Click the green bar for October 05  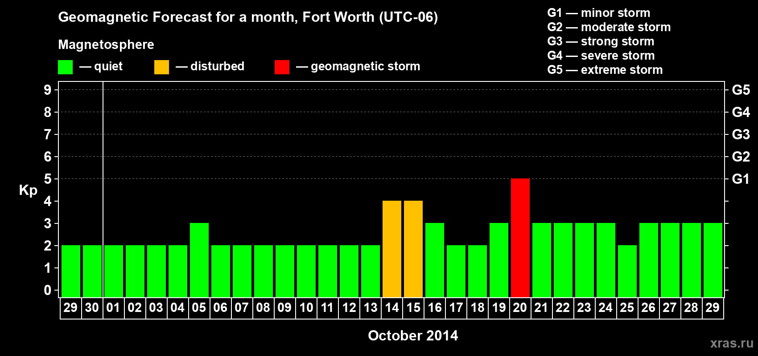coord(199,260)
